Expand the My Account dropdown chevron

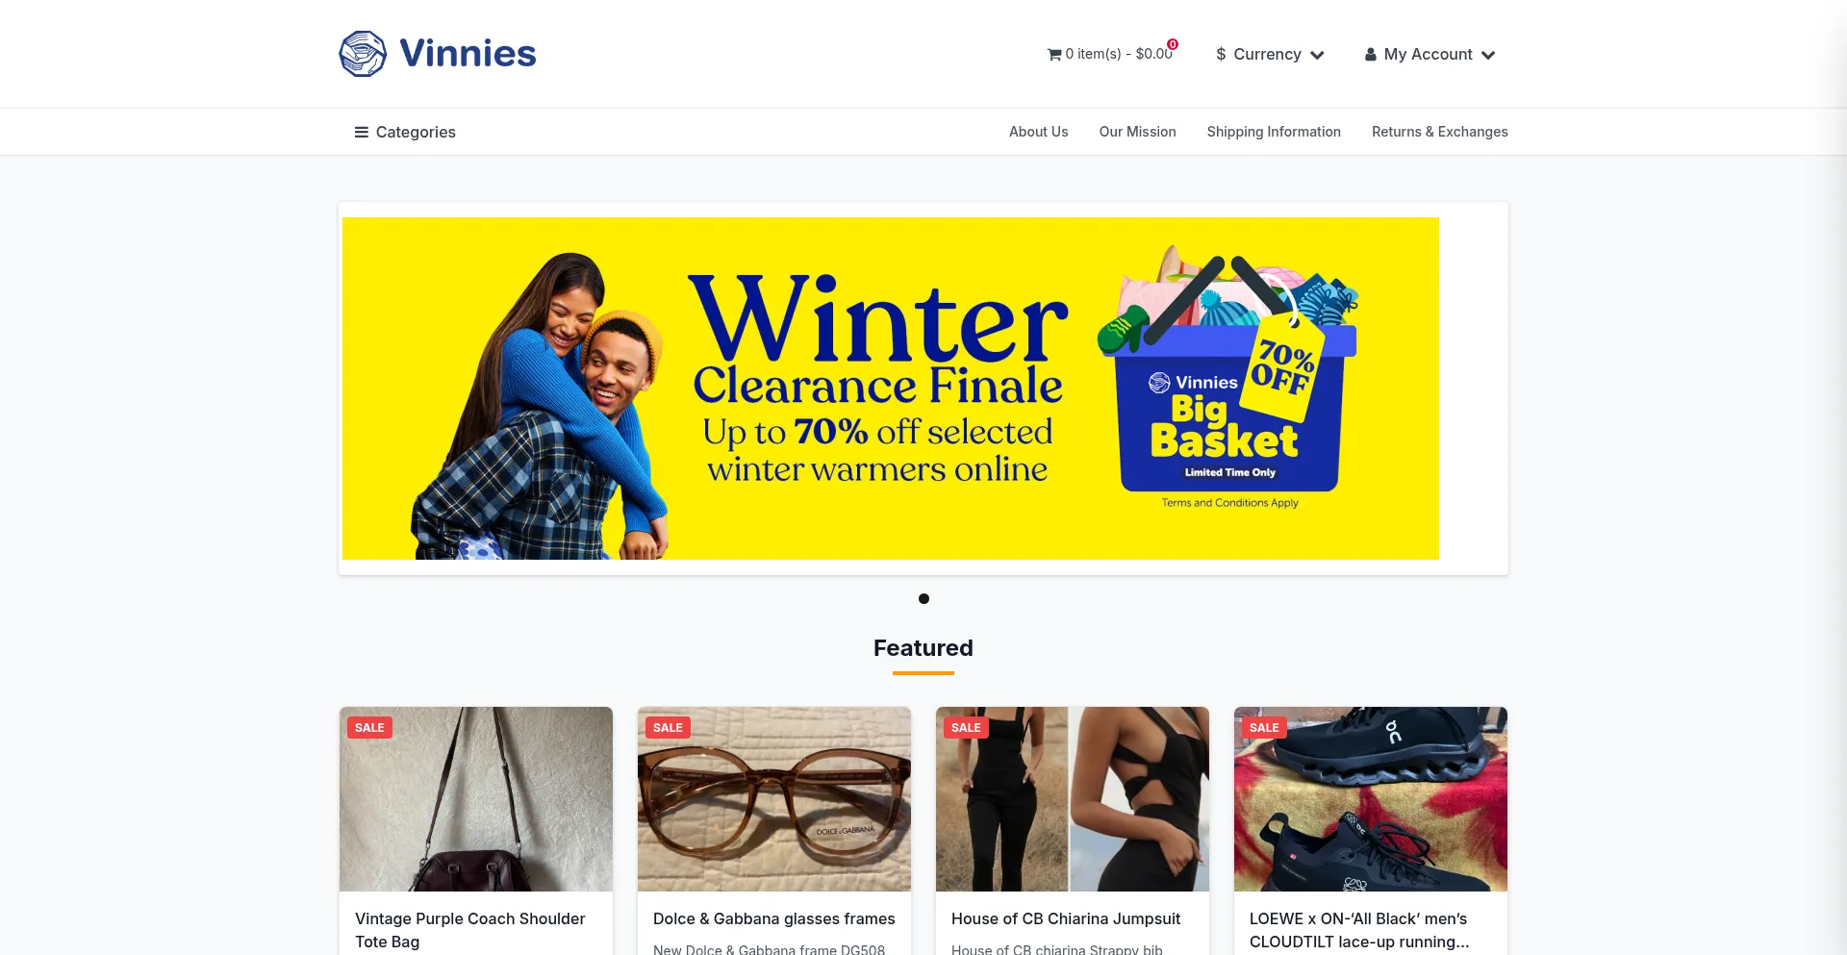click(1488, 56)
